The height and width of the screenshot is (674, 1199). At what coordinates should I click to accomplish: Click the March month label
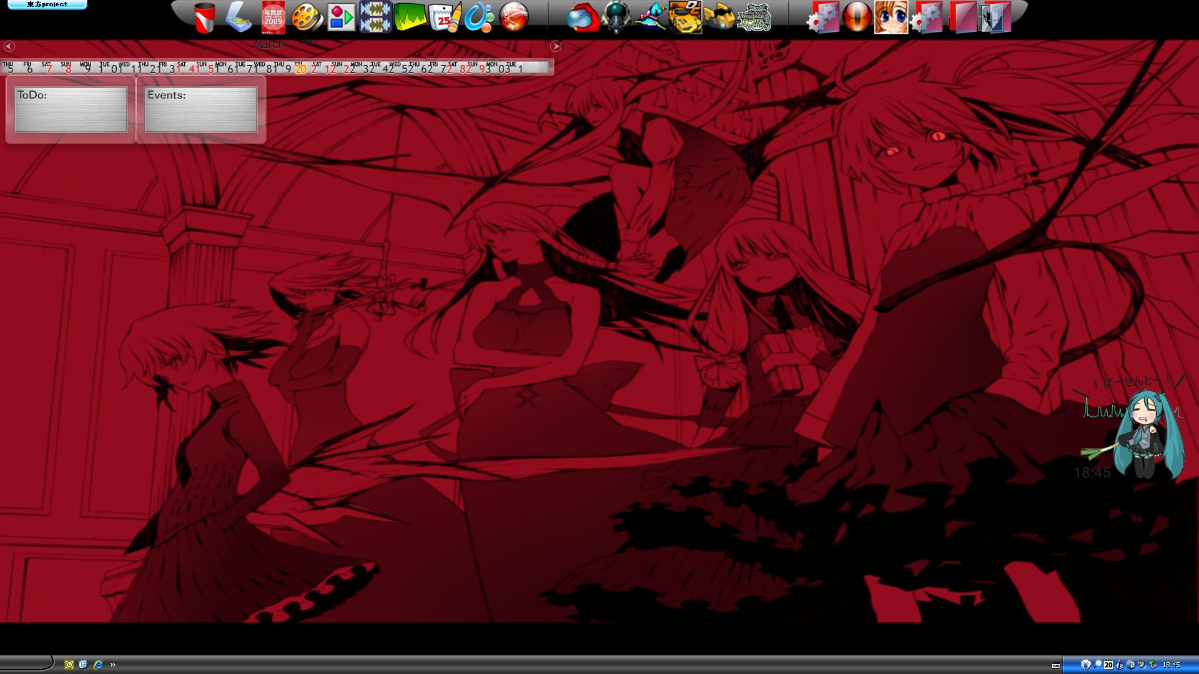269,44
